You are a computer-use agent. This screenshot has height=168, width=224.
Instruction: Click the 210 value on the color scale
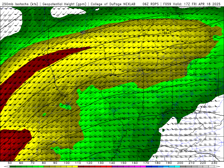(192, 163)
